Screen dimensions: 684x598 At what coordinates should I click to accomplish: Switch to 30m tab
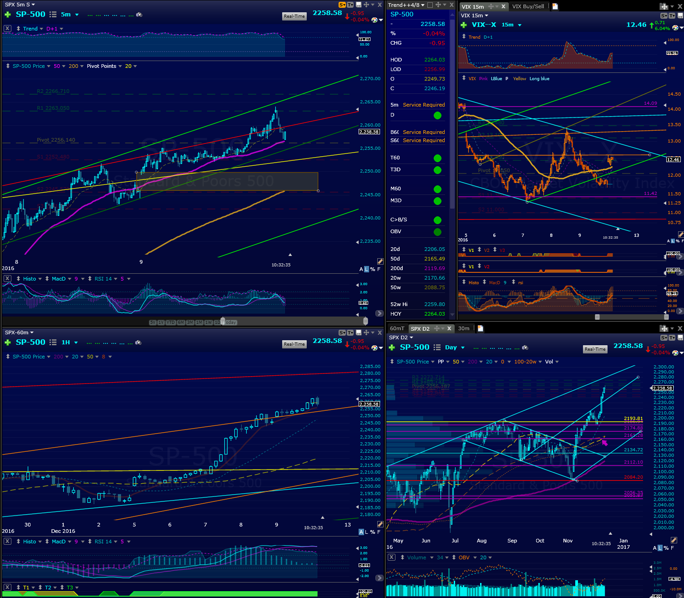pyautogui.click(x=464, y=328)
